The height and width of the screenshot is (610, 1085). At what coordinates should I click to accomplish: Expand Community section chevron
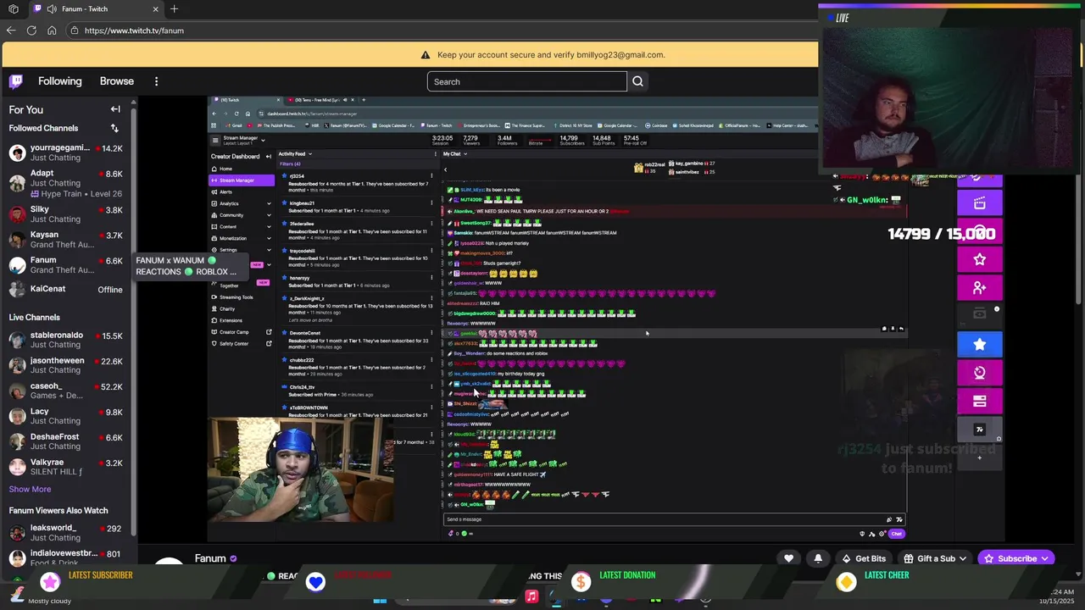[x=269, y=215]
